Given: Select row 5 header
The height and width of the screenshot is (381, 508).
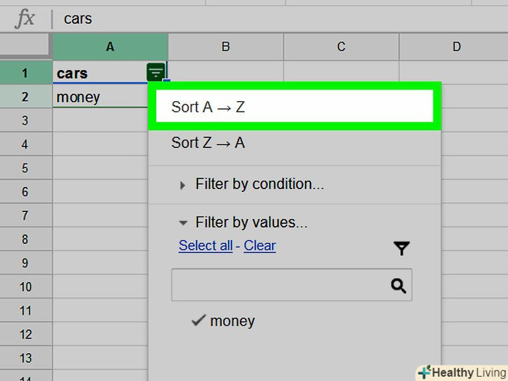Looking at the screenshot, I should [26, 168].
